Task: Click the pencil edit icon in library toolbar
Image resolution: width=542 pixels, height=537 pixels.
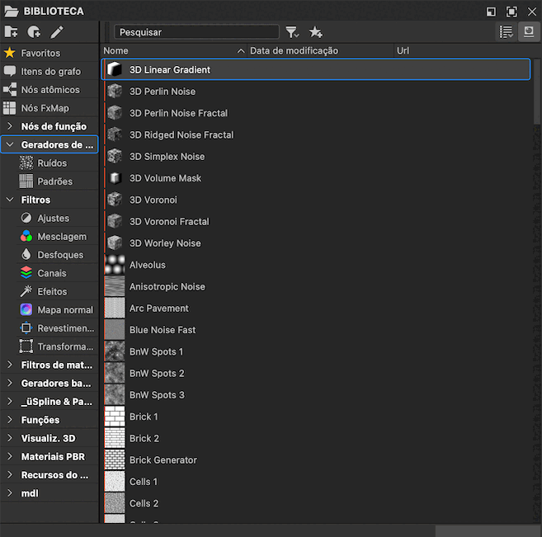Action: (57, 32)
